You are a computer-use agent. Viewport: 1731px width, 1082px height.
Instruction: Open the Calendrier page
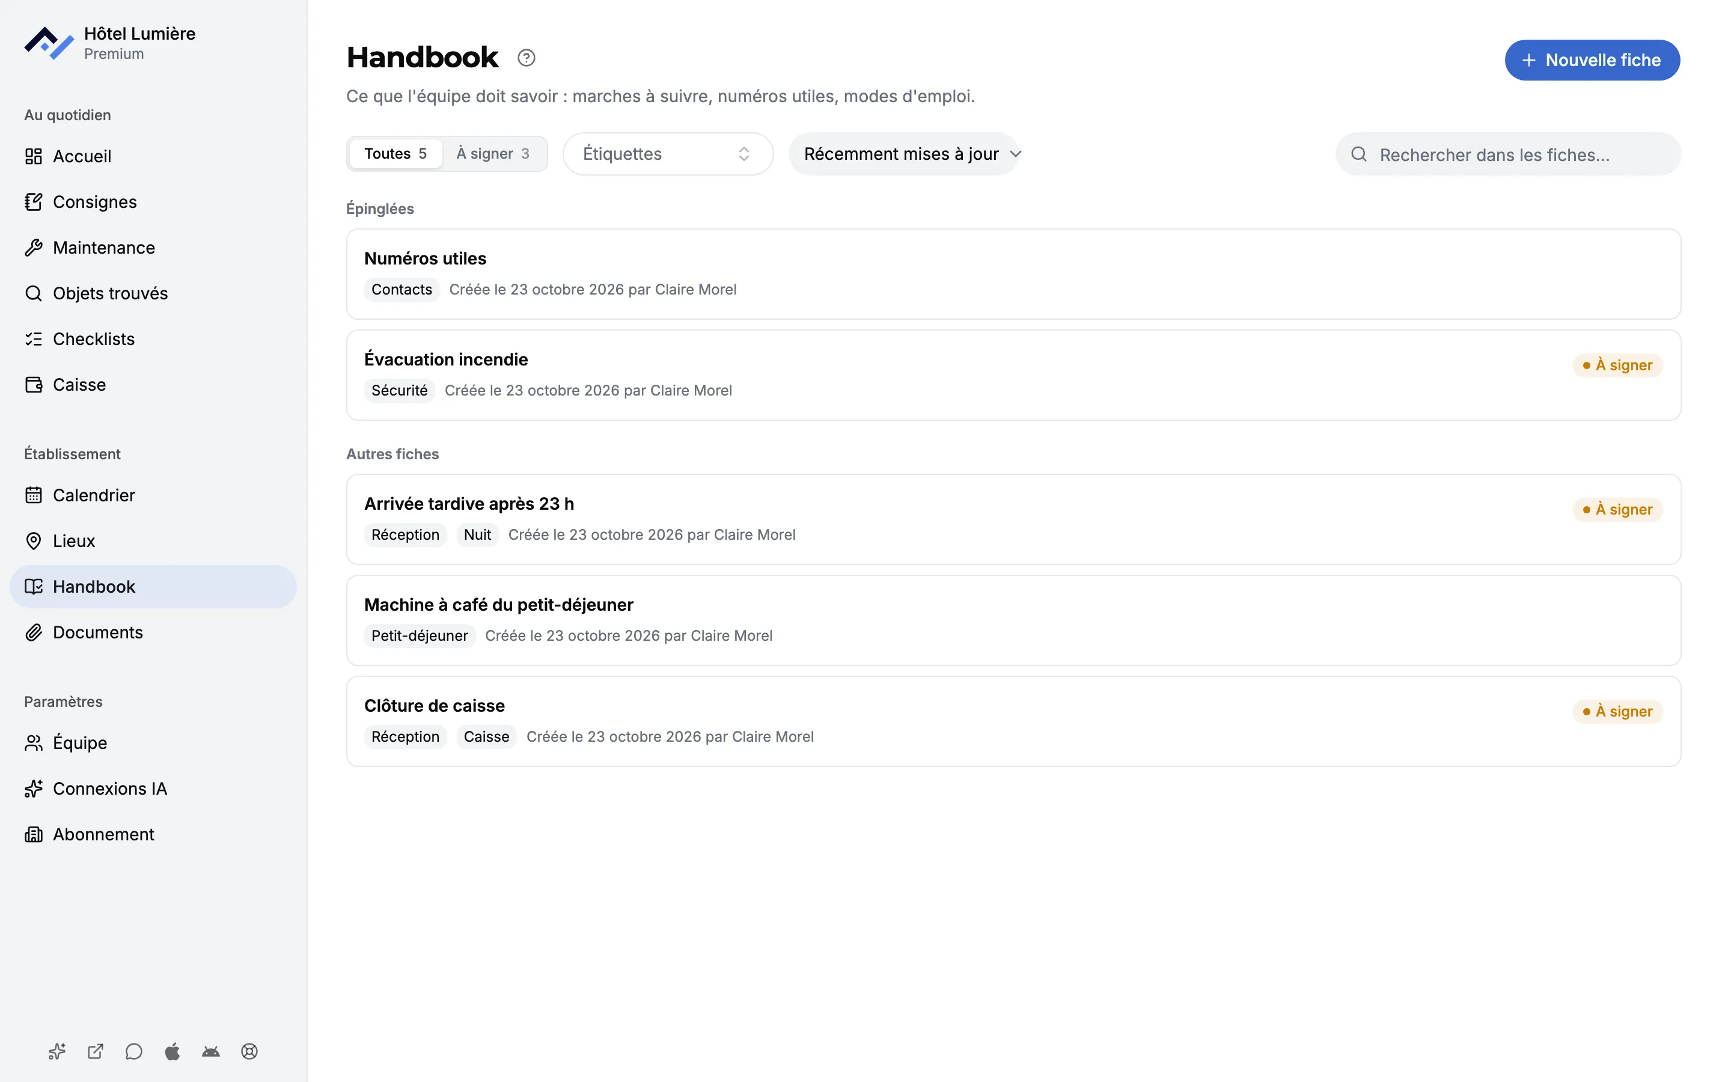click(153, 495)
